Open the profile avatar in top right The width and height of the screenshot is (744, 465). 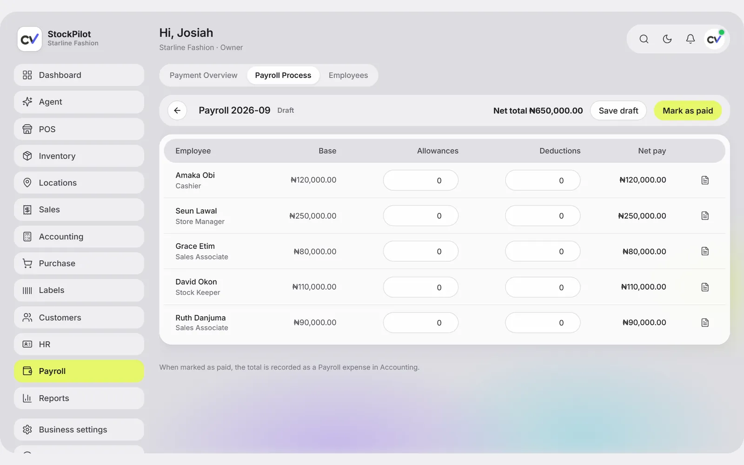pyautogui.click(x=715, y=39)
